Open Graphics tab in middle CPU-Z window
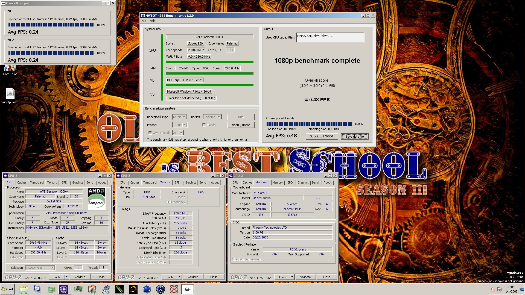The image size is (525, 295). click(190, 182)
